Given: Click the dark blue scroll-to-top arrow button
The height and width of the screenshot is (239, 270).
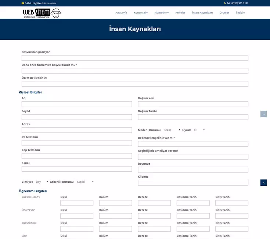Looking at the screenshot, I should [263, 183].
